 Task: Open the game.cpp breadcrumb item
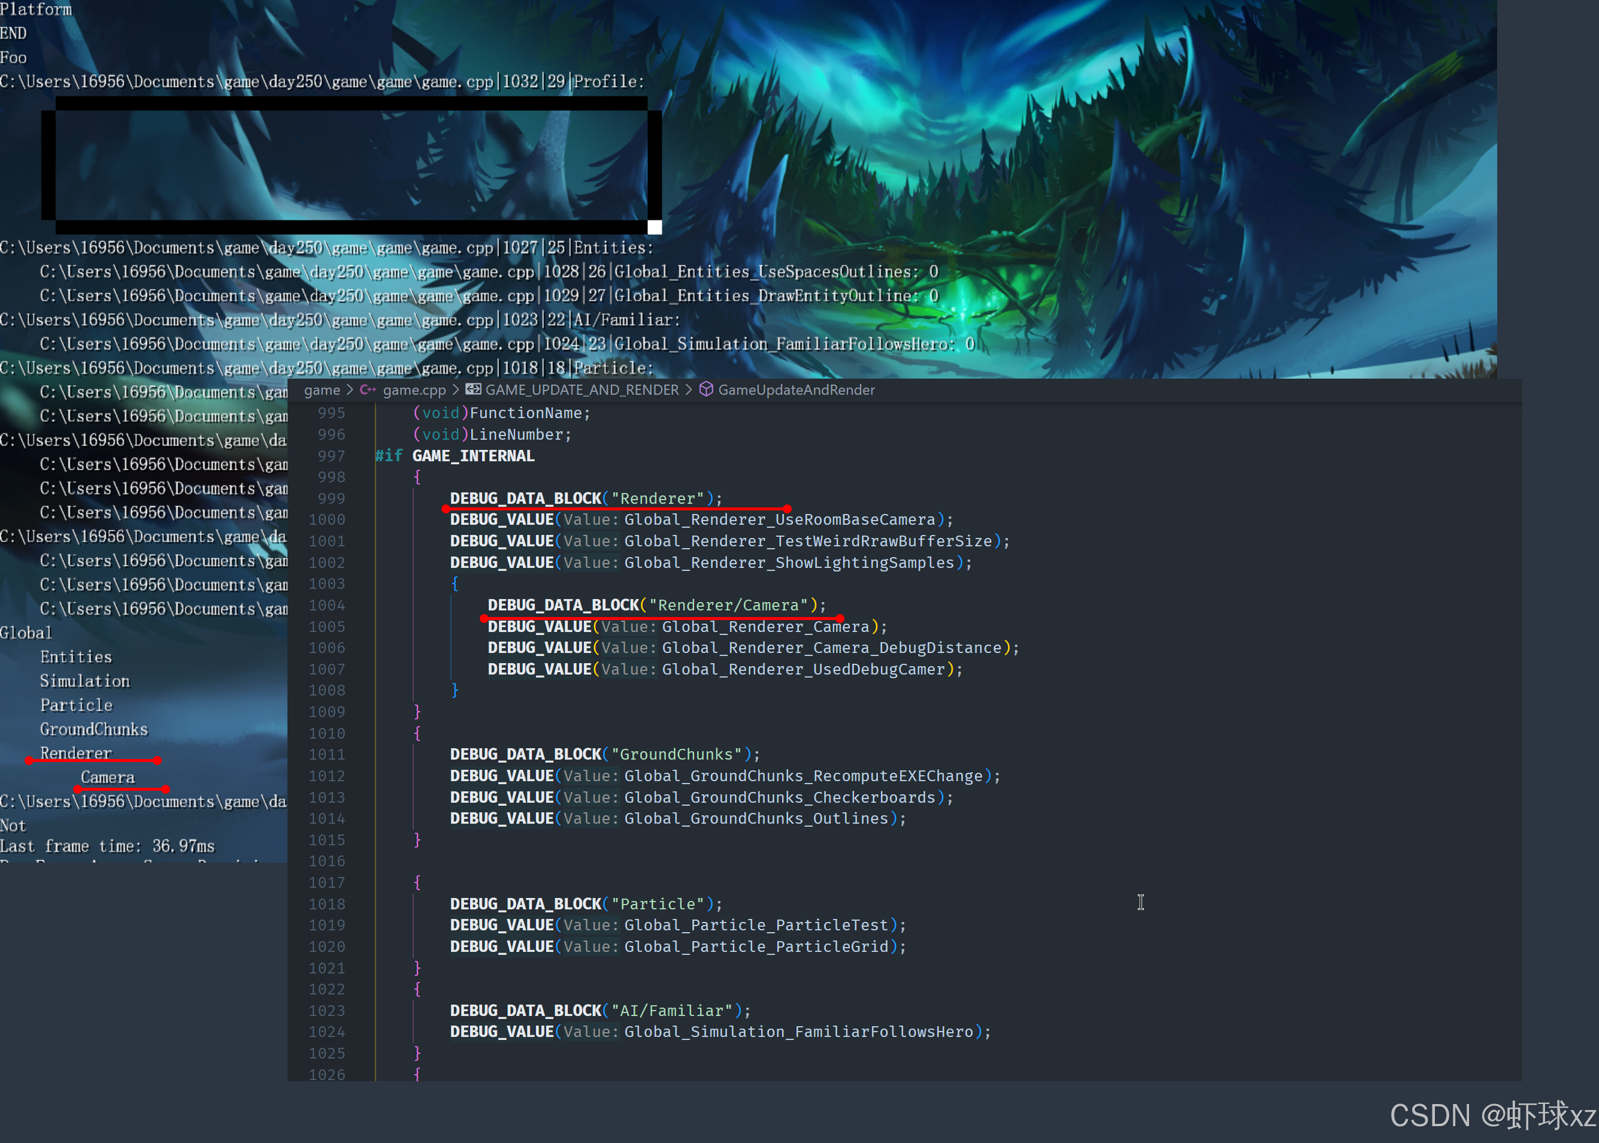[414, 389]
